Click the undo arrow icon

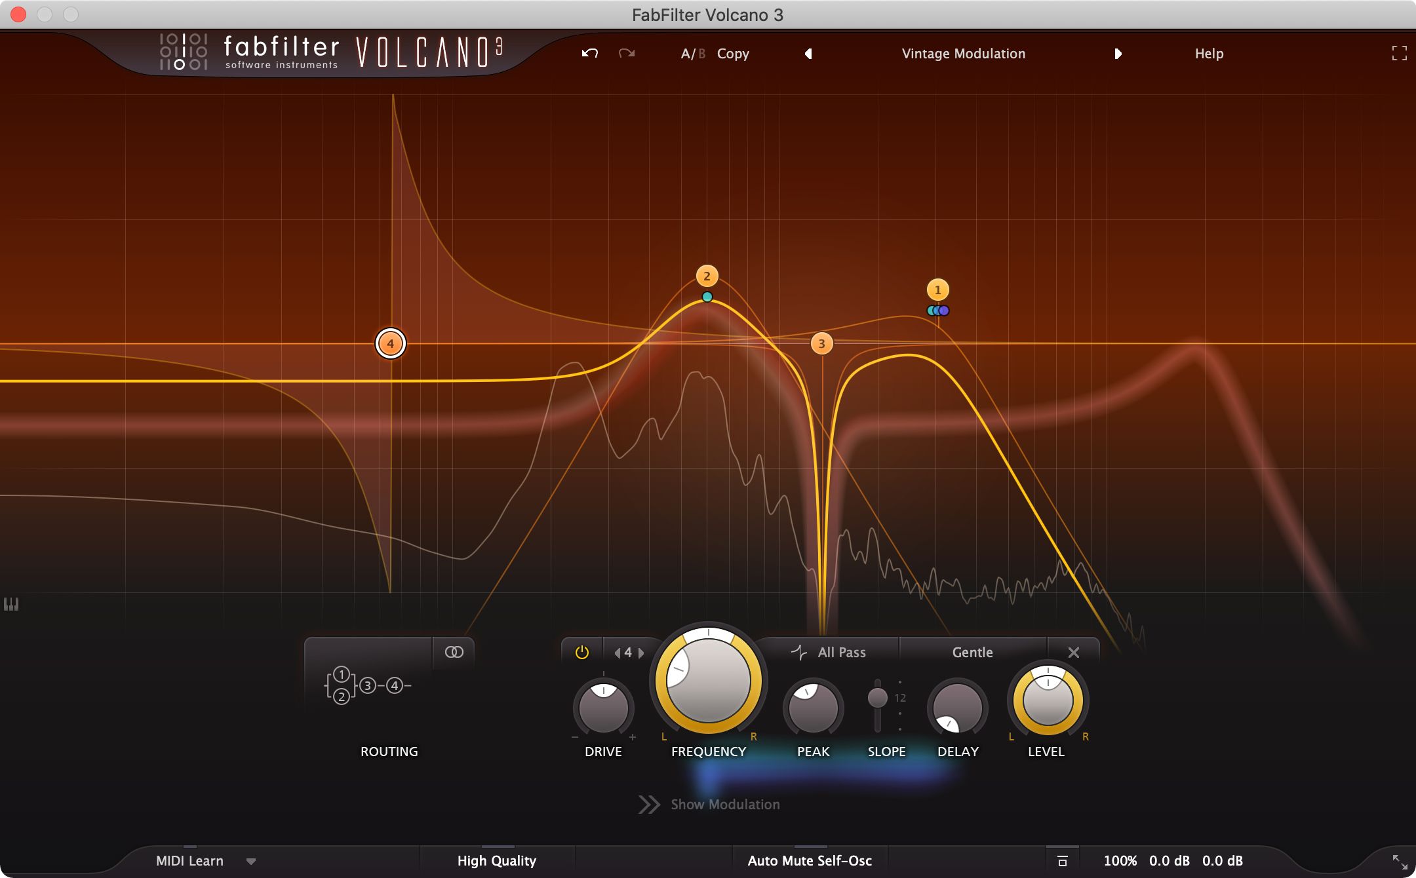click(x=589, y=54)
